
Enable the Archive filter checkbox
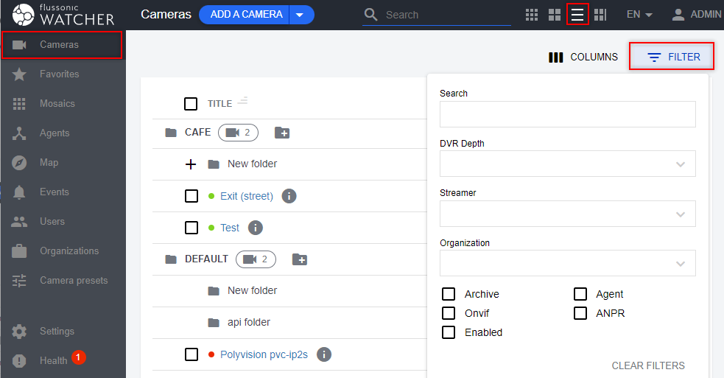[449, 294]
